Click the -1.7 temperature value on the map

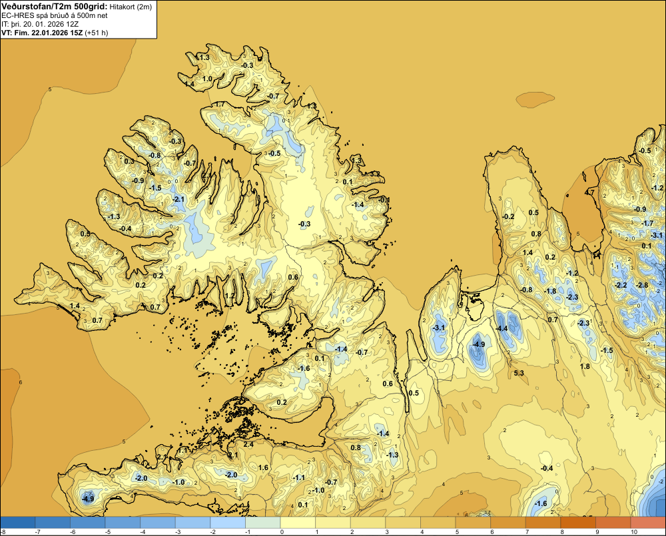(x=648, y=224)
